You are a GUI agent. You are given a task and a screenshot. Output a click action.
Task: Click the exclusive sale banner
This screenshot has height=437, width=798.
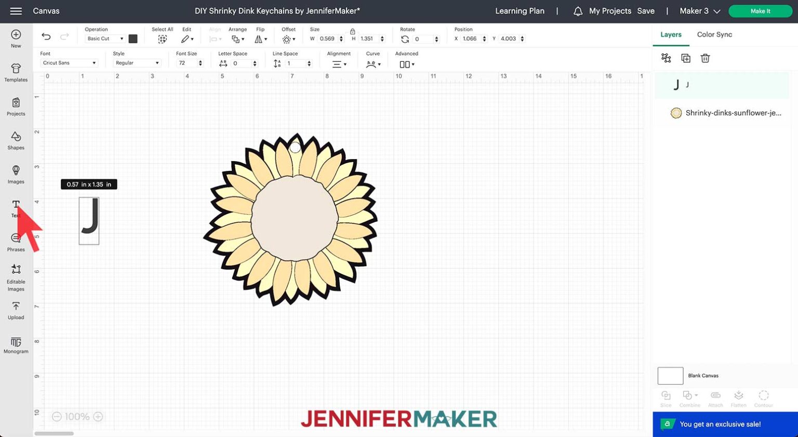725,425
